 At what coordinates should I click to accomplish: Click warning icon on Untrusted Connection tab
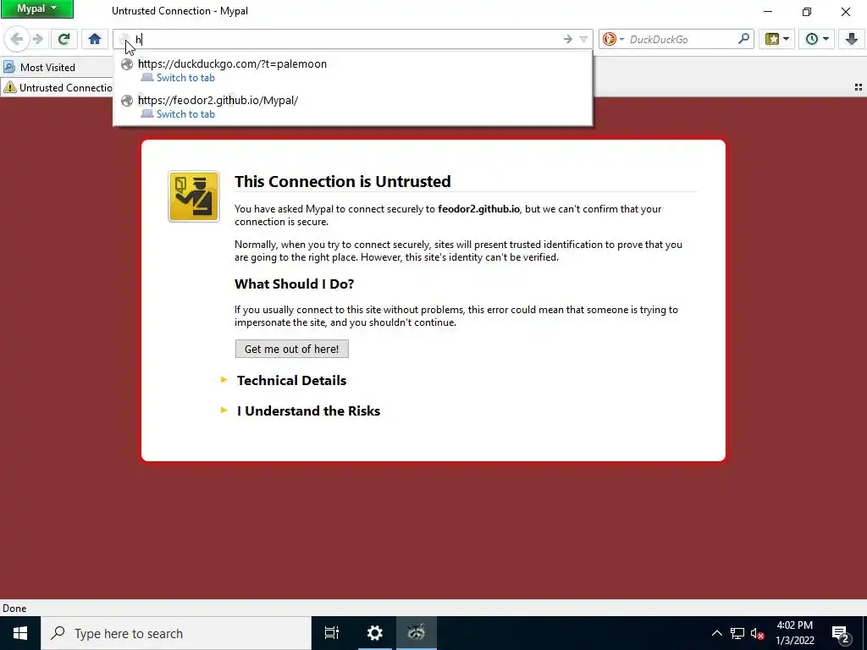coord(10,87)
